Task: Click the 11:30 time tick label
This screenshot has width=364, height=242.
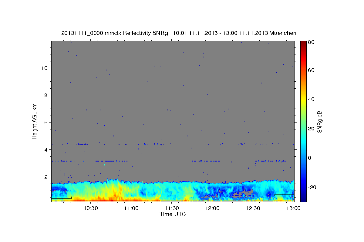Action: (172, 208)
